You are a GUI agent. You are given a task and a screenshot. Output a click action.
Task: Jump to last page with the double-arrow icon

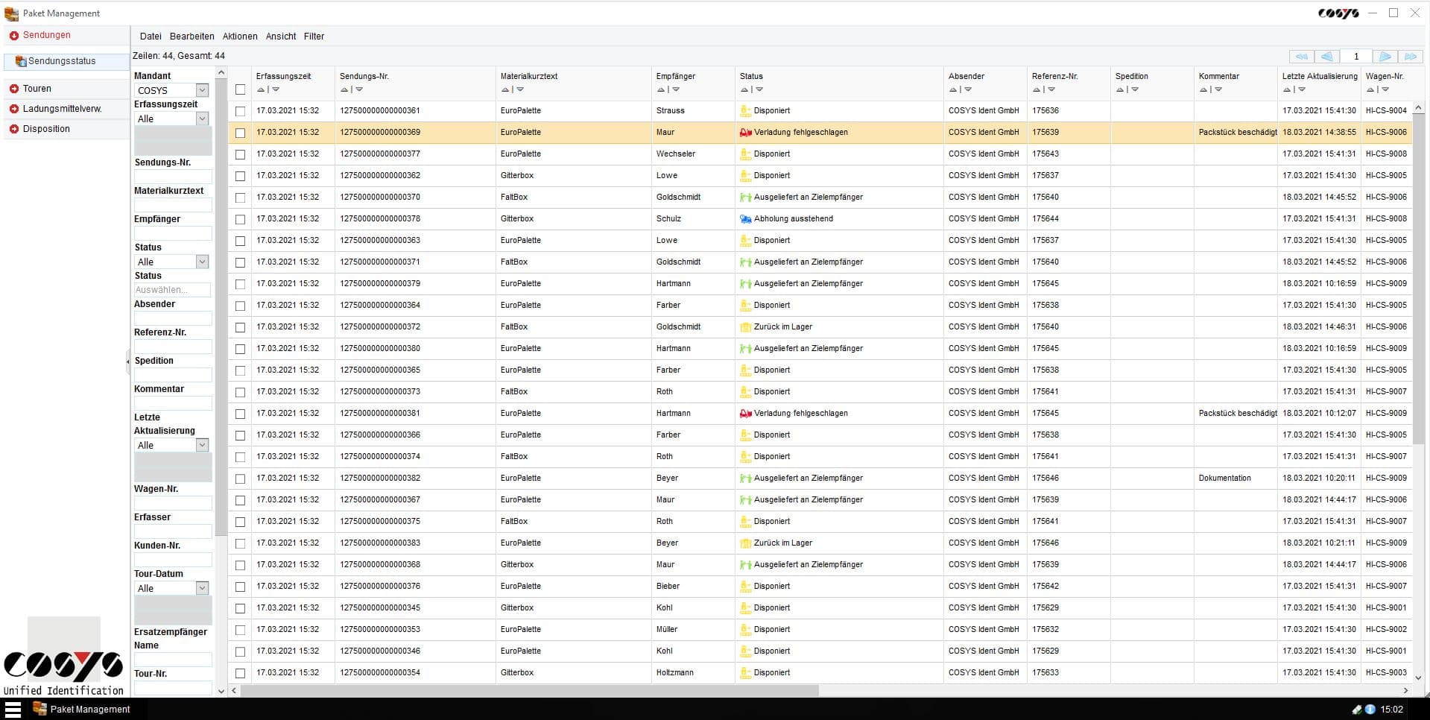point(1411,56)
